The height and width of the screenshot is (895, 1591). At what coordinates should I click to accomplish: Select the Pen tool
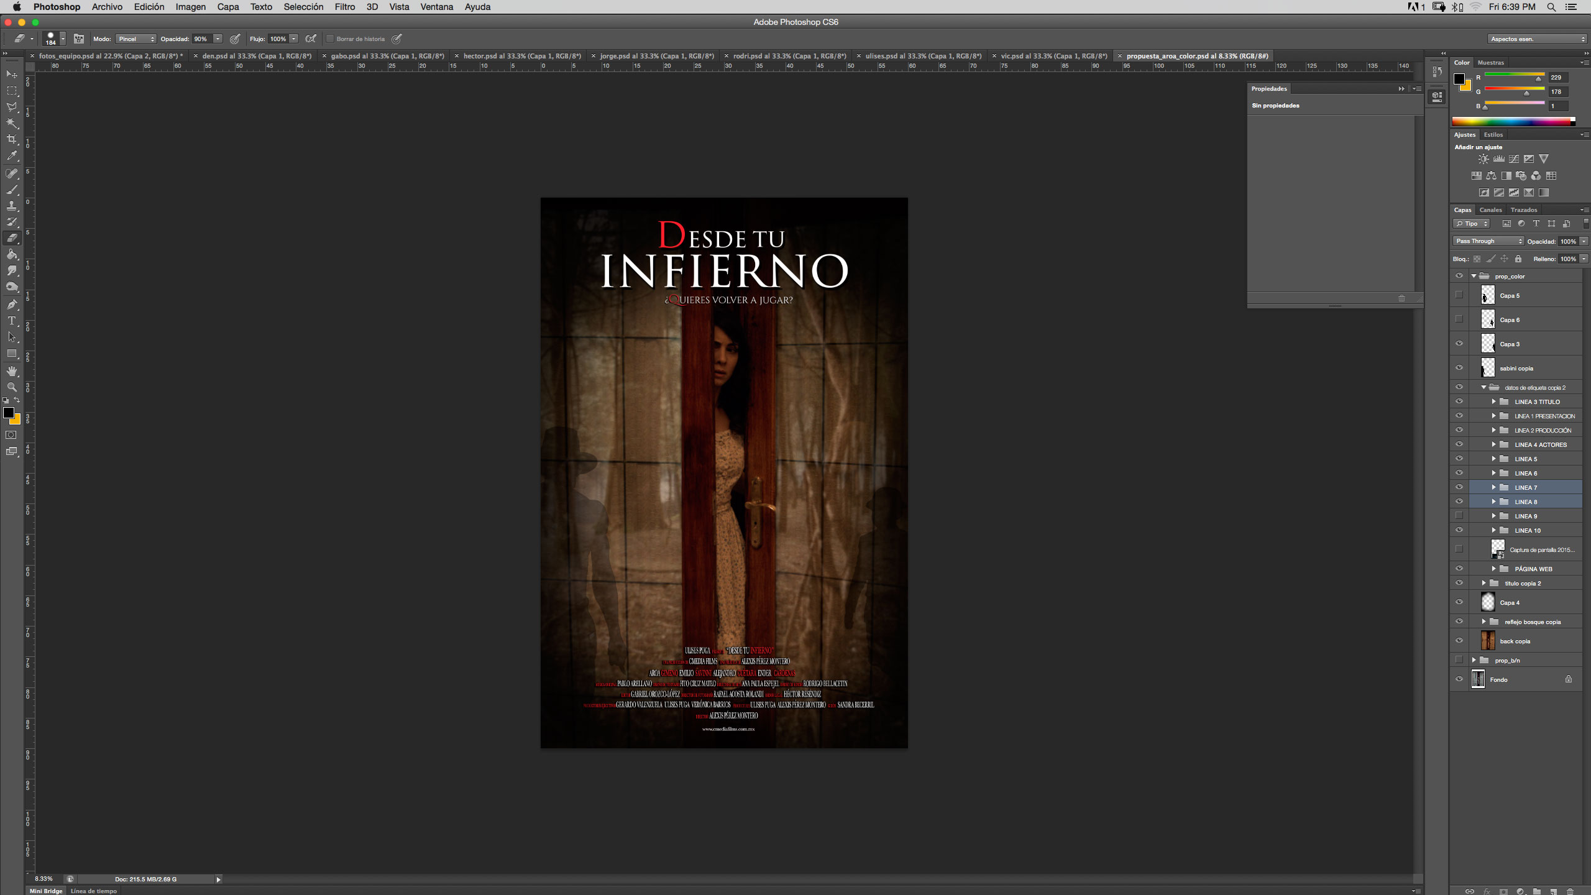12,305
